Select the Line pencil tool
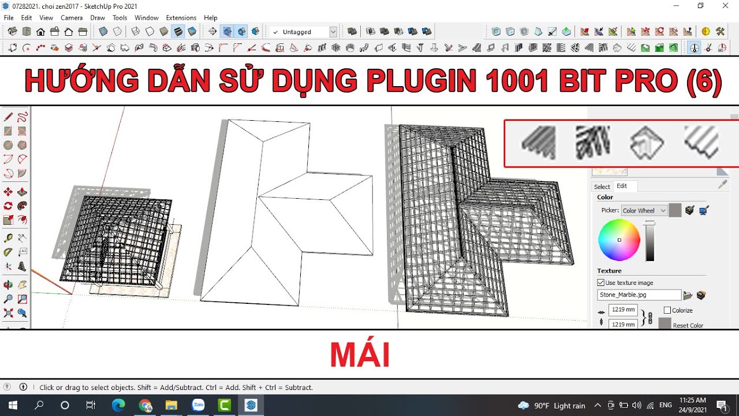739x416 pixels. [x=8, y=117]
